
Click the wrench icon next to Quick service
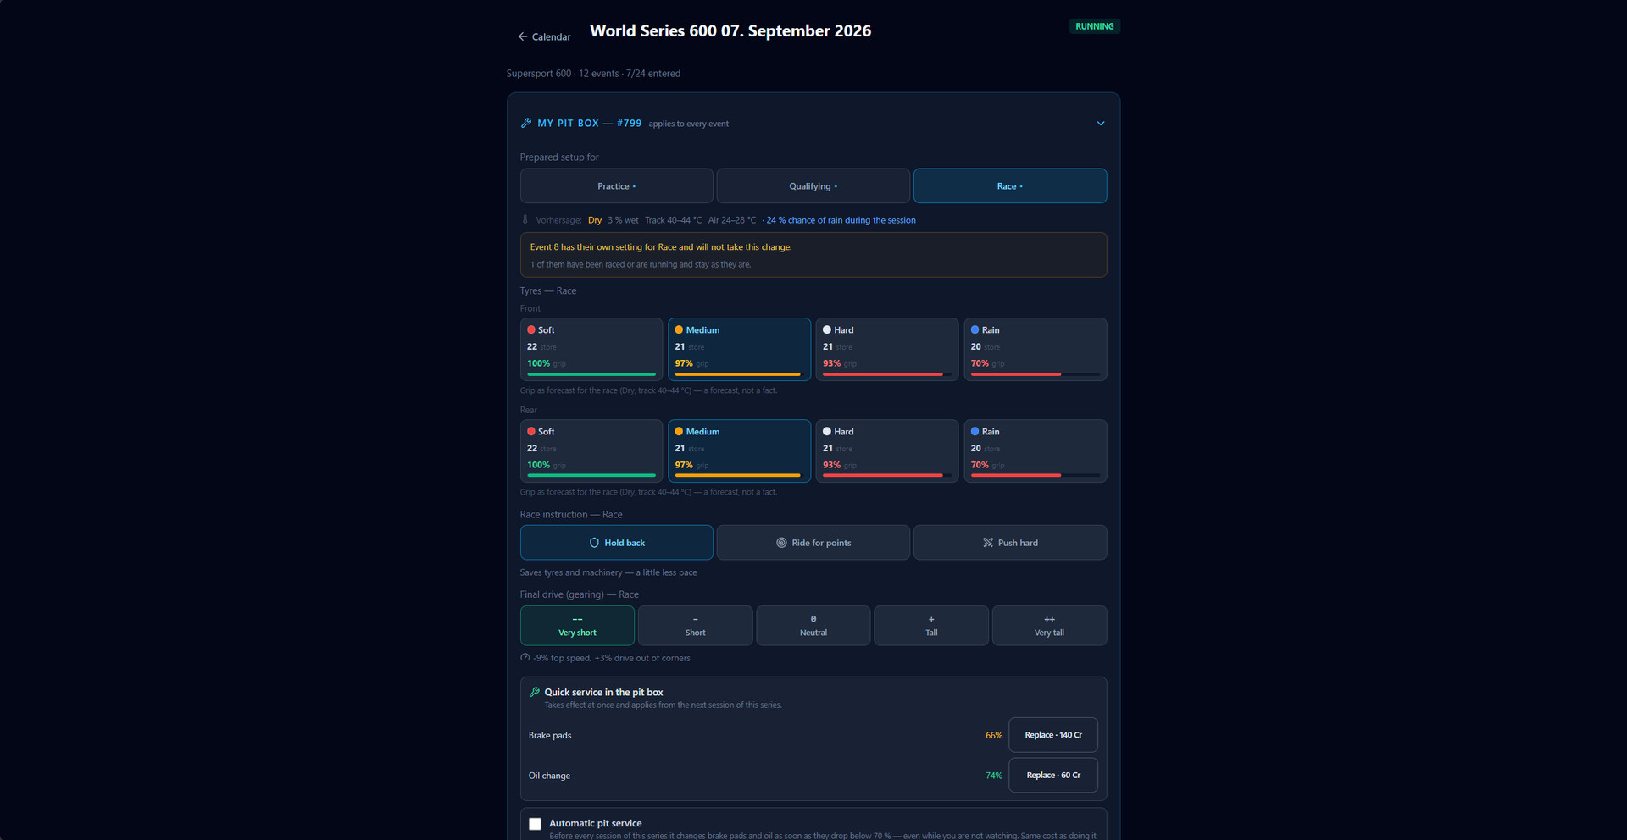[535, 692]
